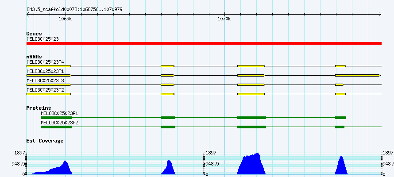This screenshot has width=394, height=177.
Task: Select the MELO3C025023 gene label
Action: pyautogui.click(x=42, y=39)
